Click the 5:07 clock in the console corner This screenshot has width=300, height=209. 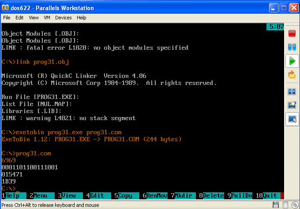(275, 26)
